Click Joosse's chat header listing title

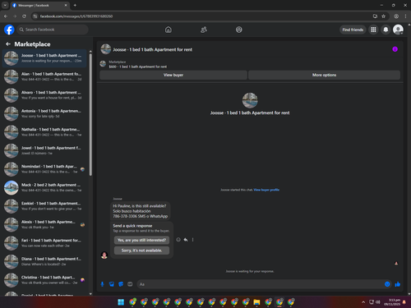tap(153, 49)
